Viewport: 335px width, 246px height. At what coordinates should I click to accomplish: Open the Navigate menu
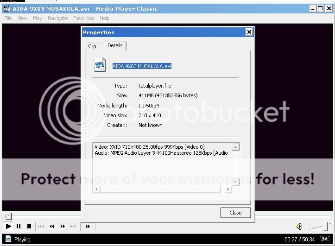click(x=57, y=18)
